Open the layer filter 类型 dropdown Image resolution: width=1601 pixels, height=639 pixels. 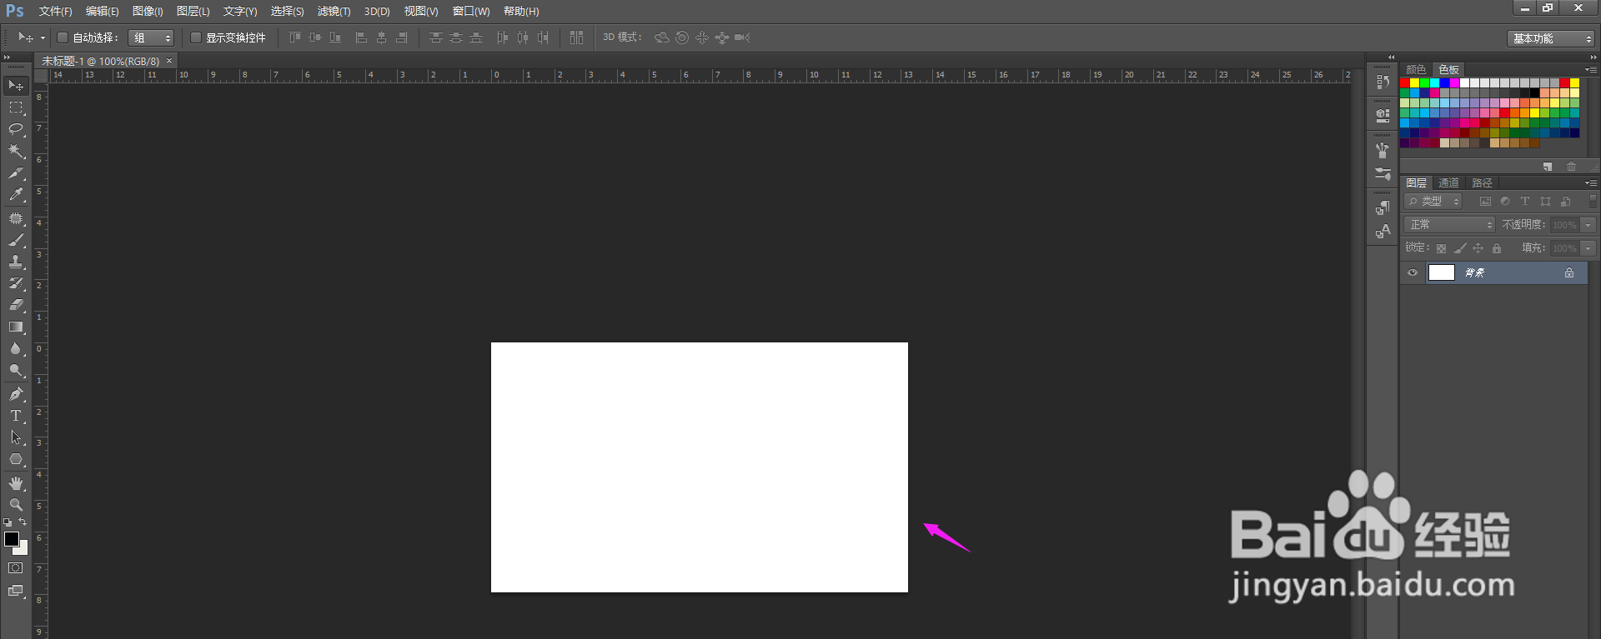1434,202
